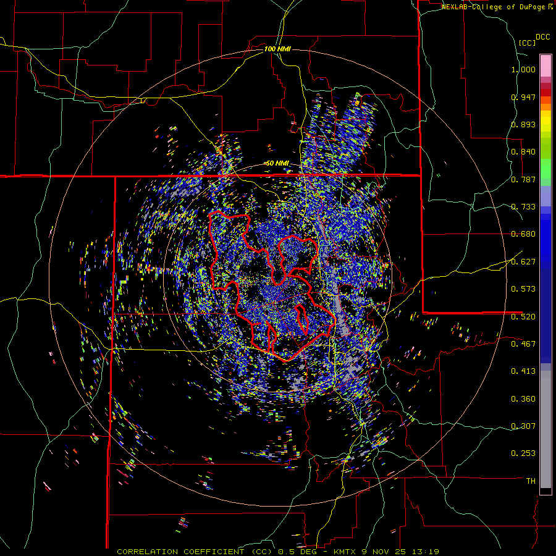
Task: Click the 0.413 scale value
Action: point(523,371)
